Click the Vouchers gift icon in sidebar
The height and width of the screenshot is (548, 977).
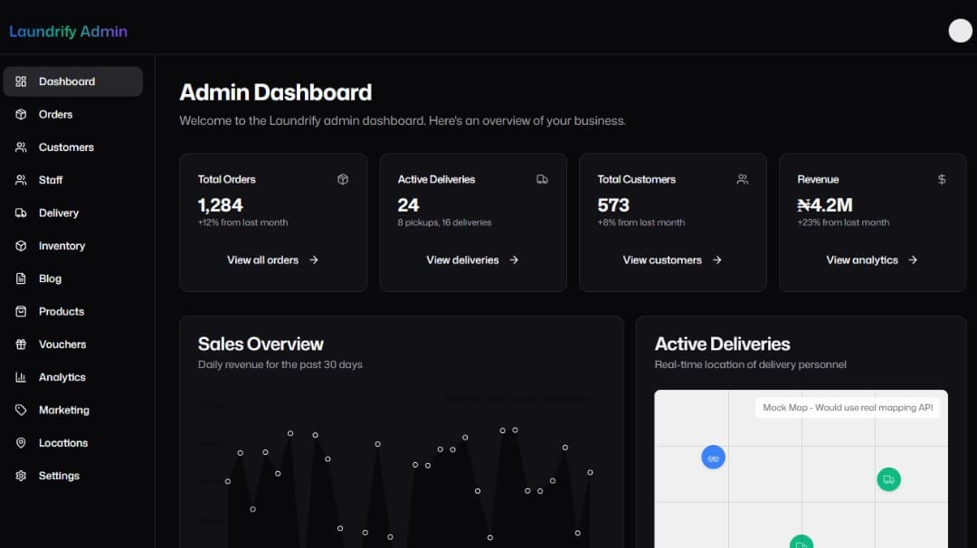pyautogui.click(x=21, y=345)
